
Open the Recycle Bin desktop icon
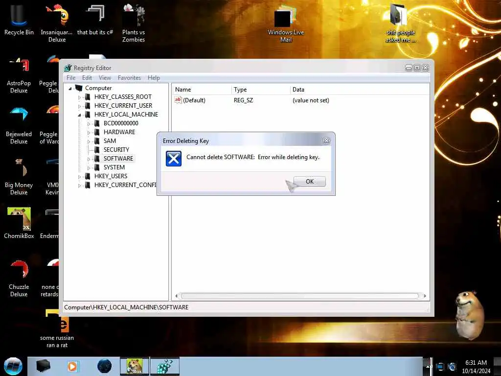point(19,19)
